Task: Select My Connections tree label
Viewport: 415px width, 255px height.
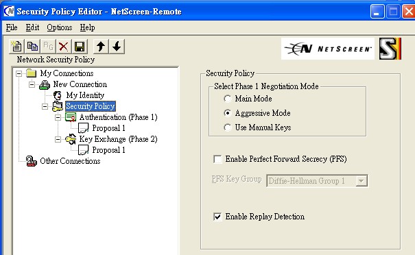Action: [x=67, y=73]
